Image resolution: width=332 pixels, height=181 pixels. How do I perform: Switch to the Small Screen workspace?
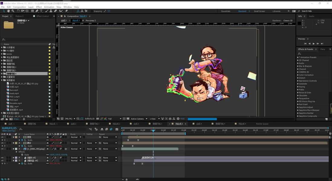click(259, 11)
